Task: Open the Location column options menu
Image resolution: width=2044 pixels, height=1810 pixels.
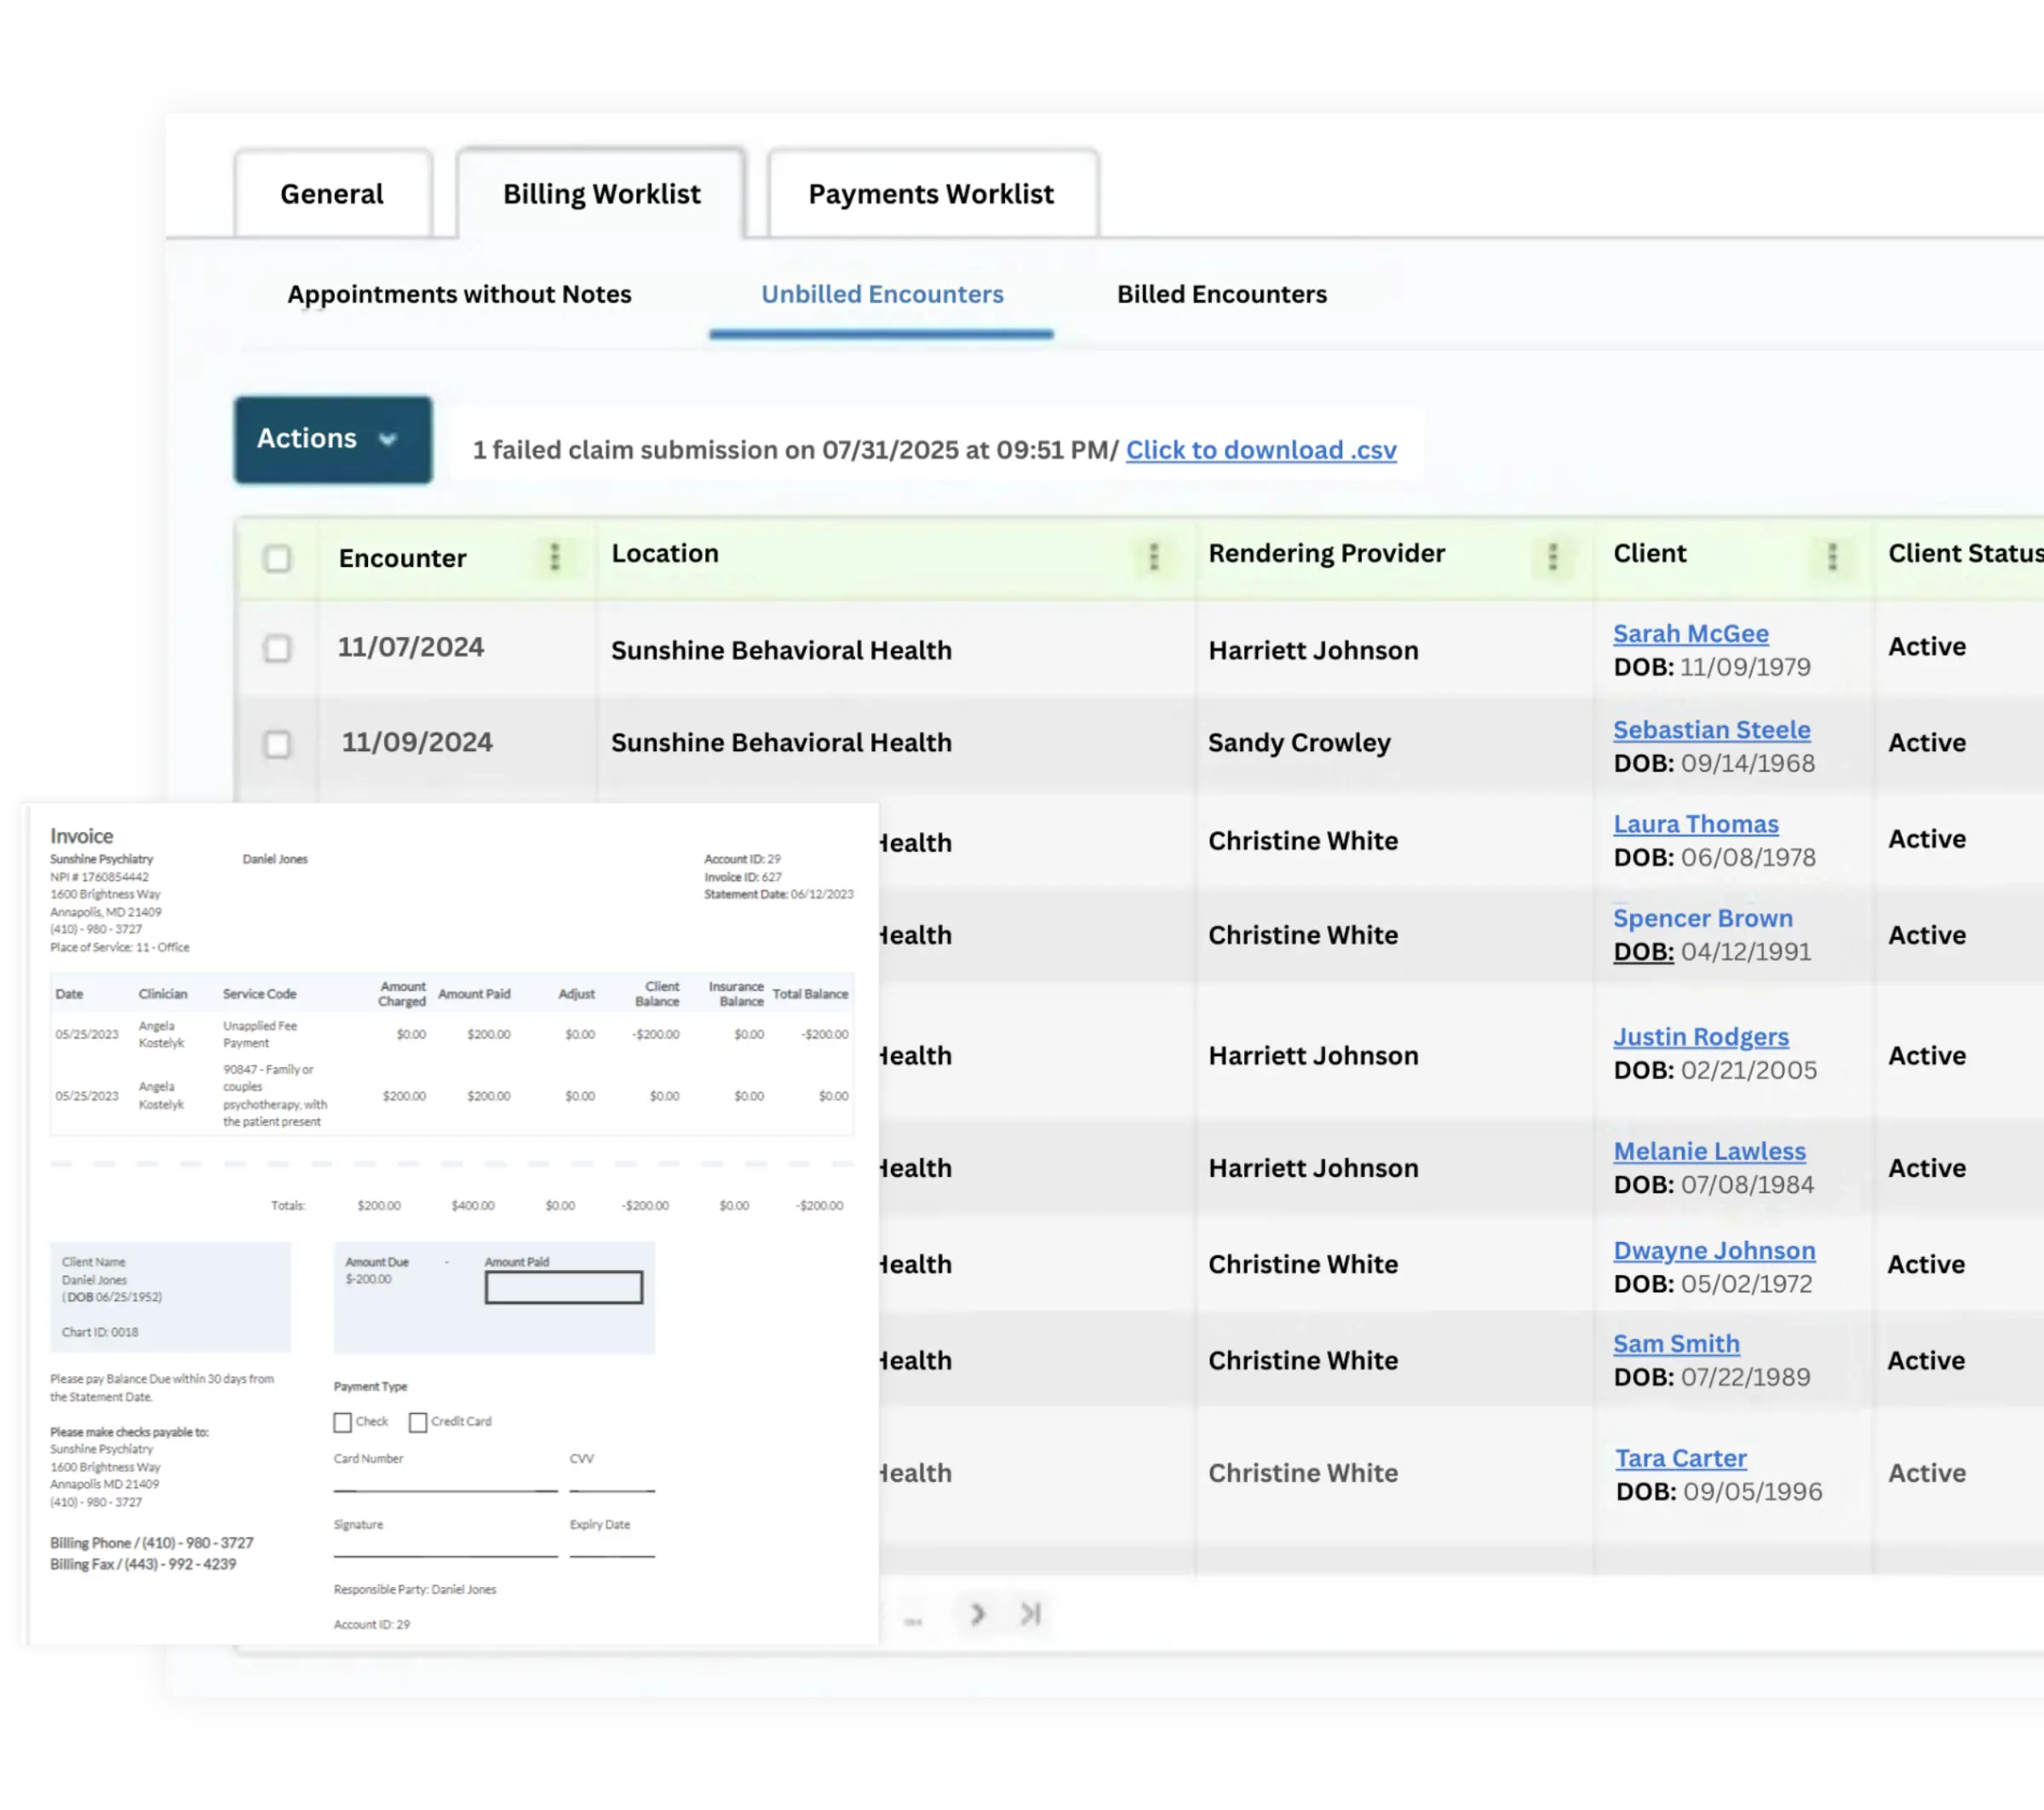Action: pos(1155,557)
